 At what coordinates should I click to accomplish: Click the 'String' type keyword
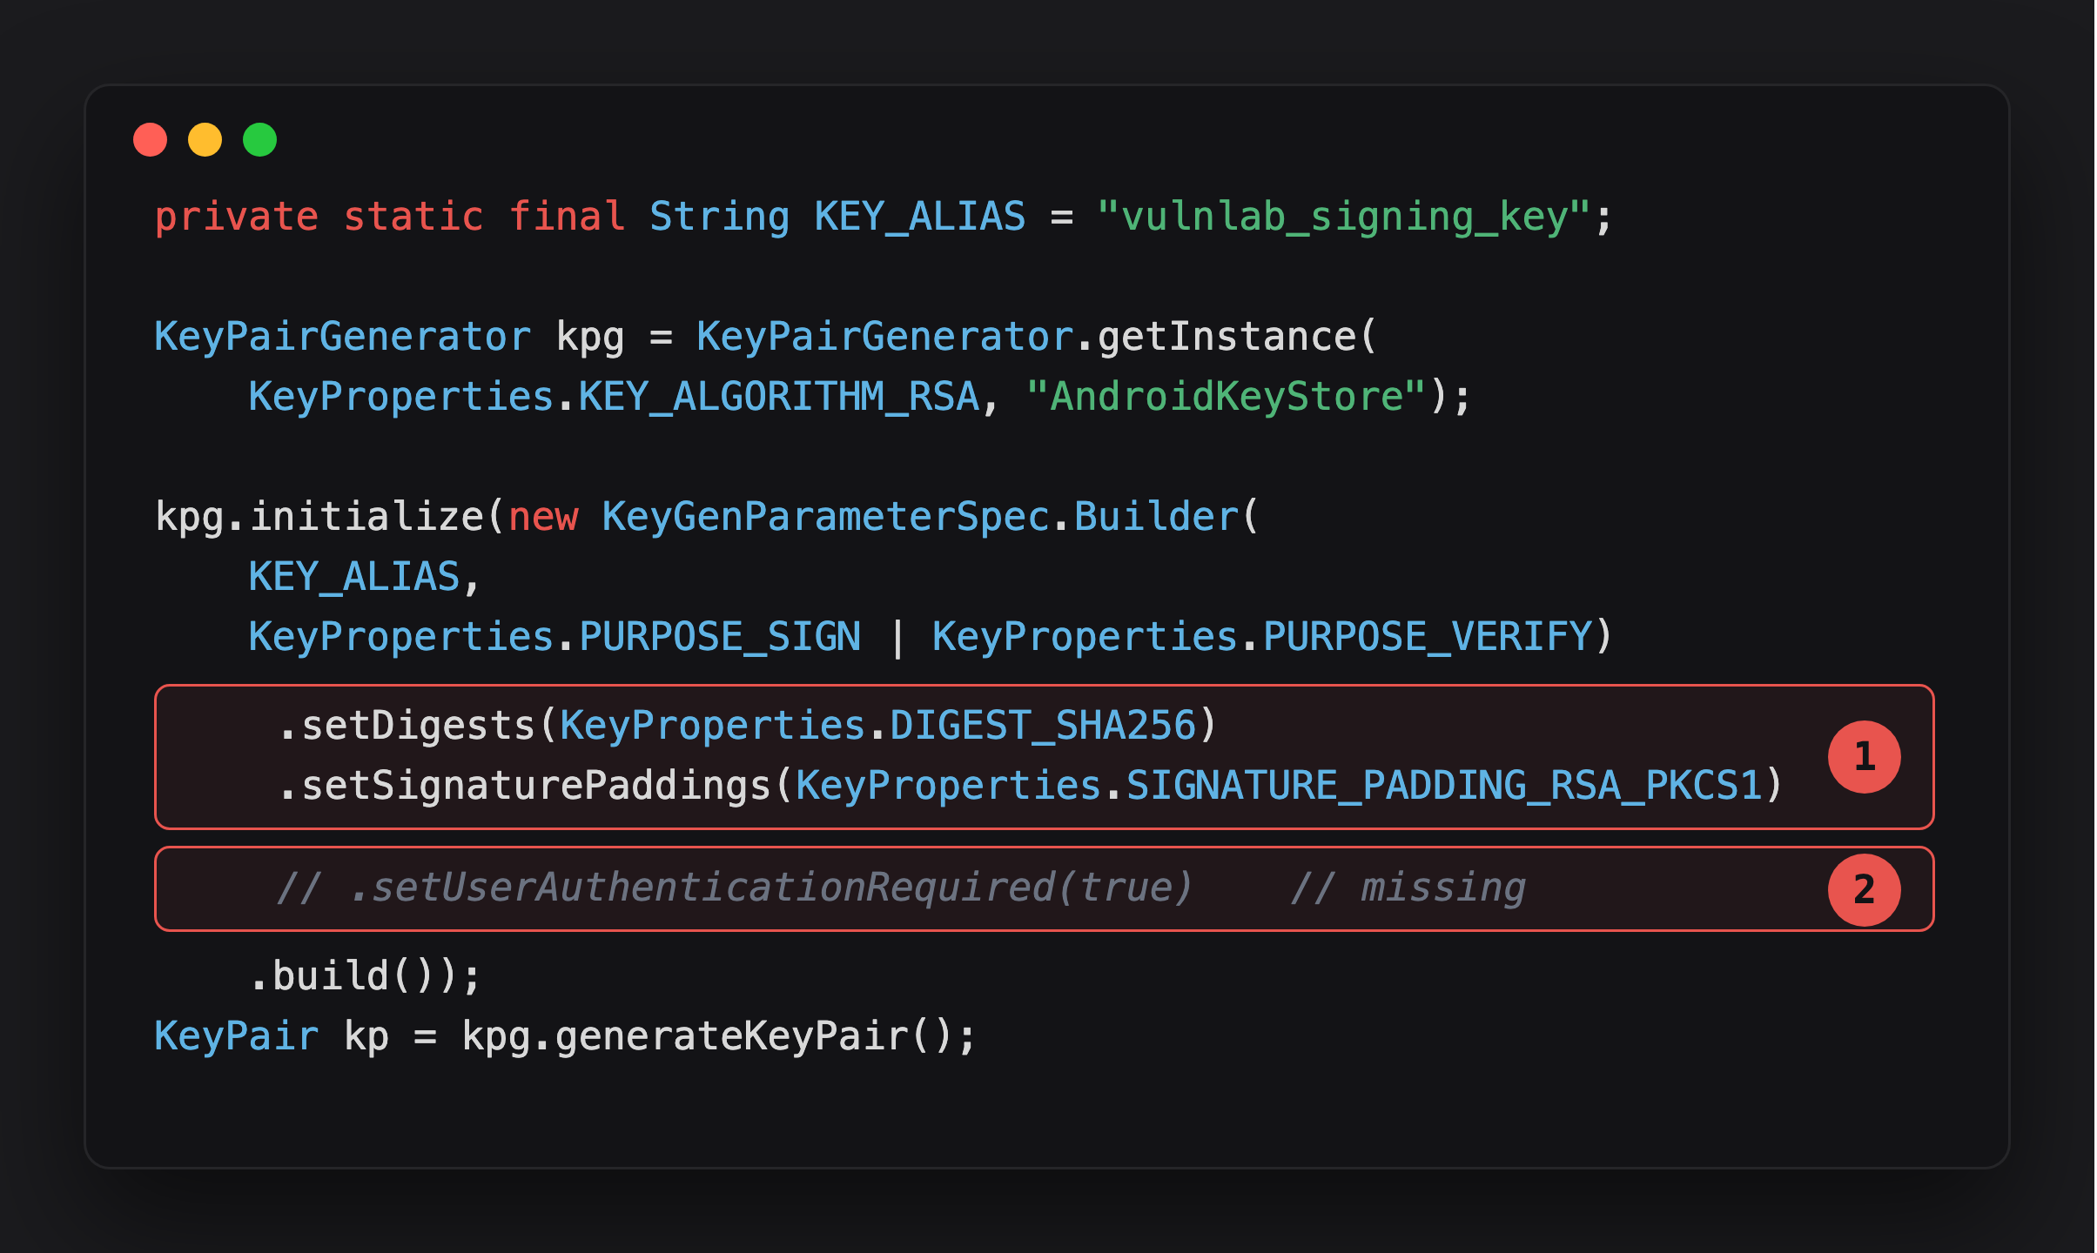click(x=720, y=217)
